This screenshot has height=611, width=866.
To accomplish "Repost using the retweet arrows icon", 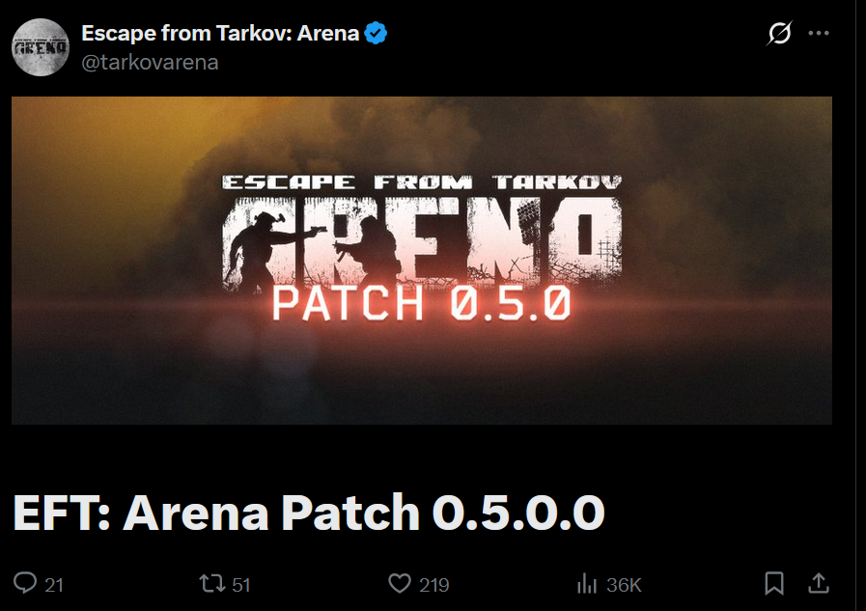I will (x=212, y=583).
